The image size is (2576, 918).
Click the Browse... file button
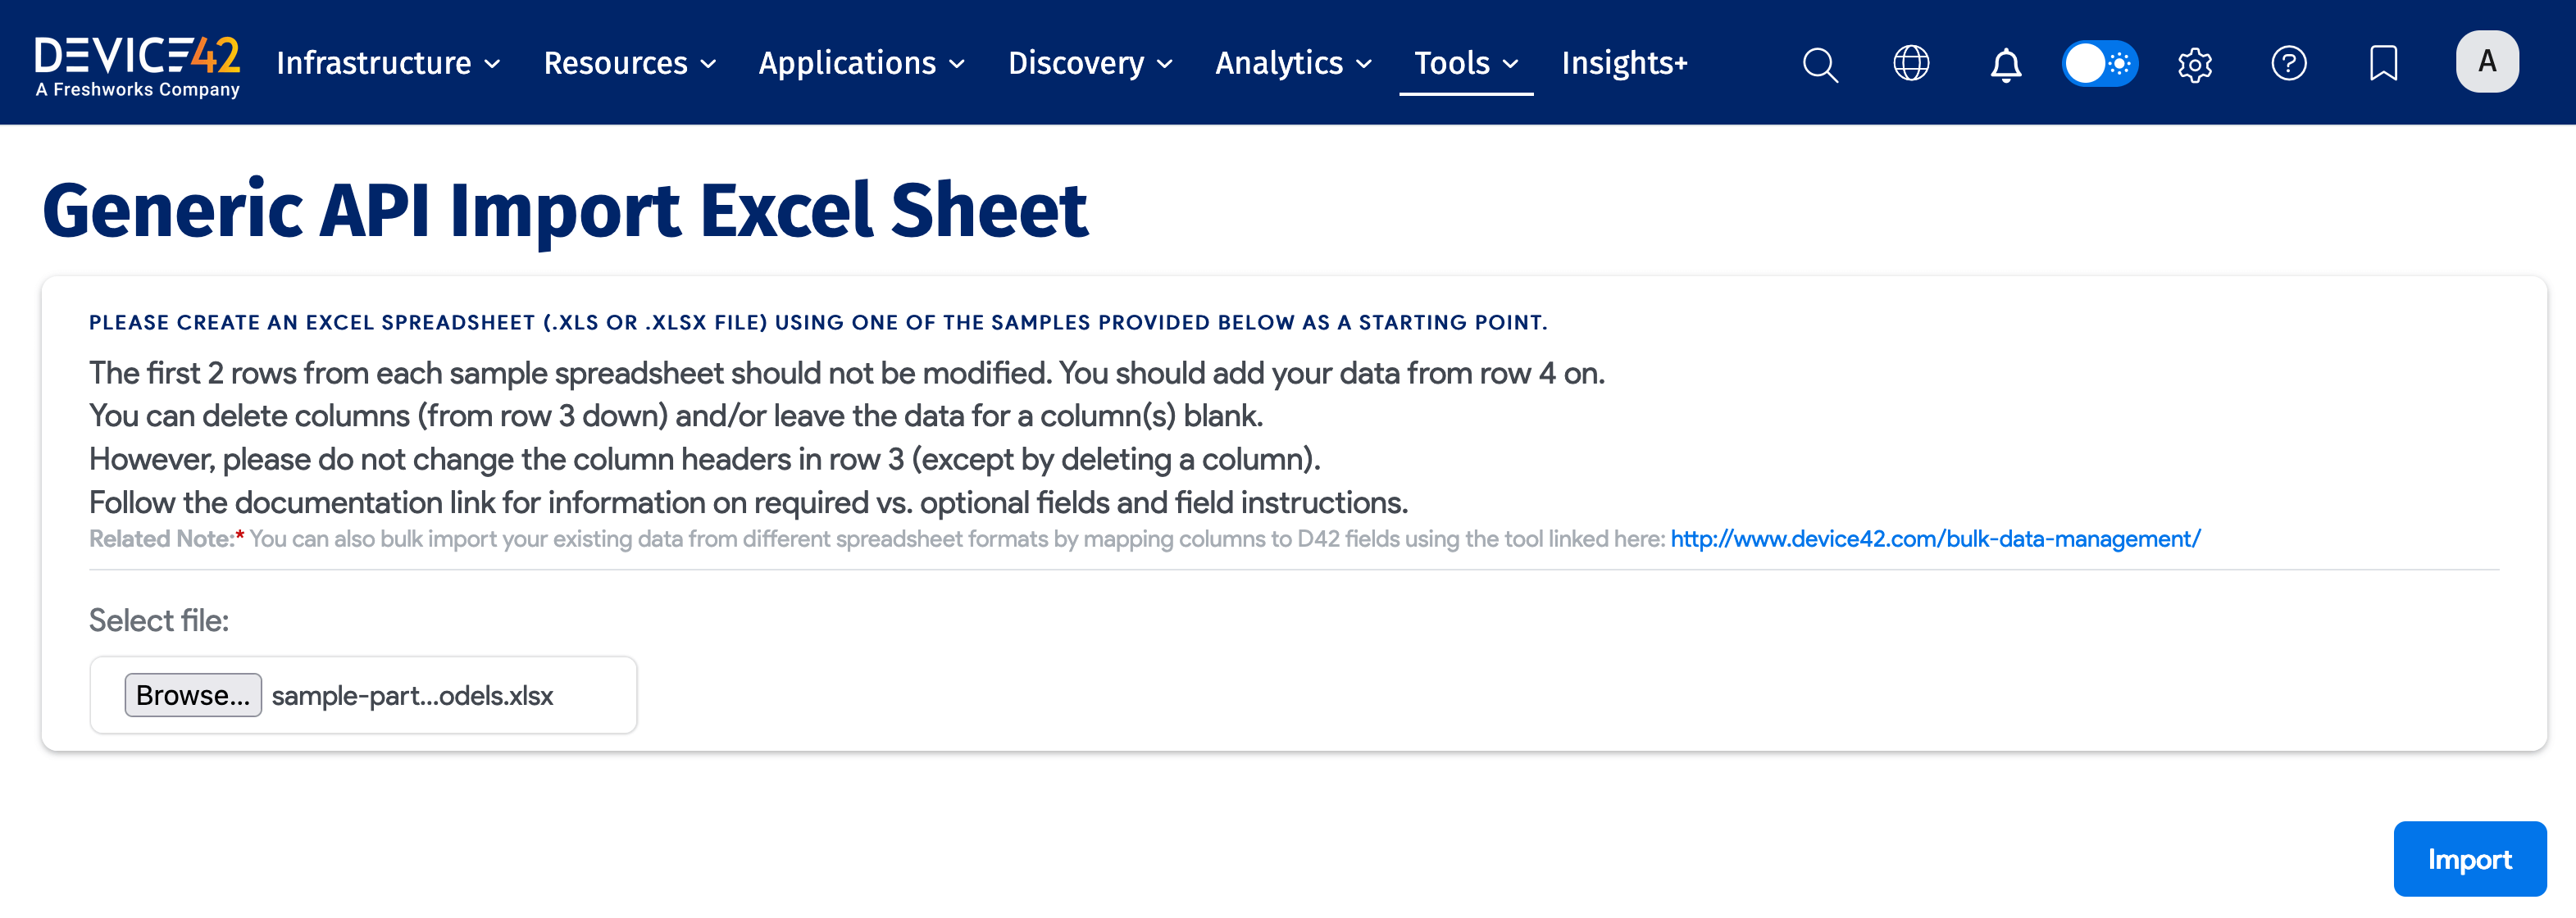coord(193,695)
